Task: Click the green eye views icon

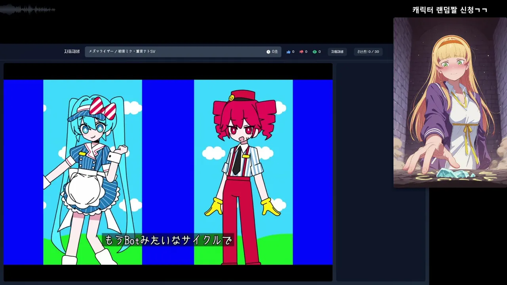Action: point(314,52)
